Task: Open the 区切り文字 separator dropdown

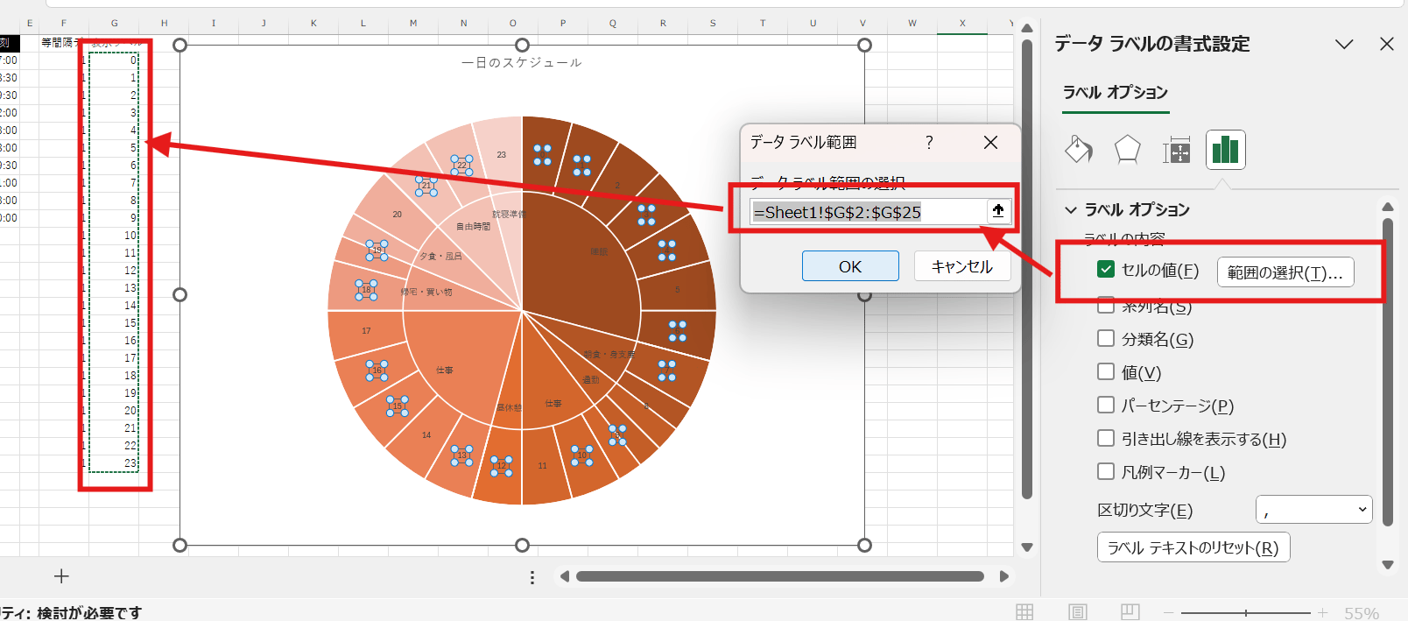Action: [1313, 510]
